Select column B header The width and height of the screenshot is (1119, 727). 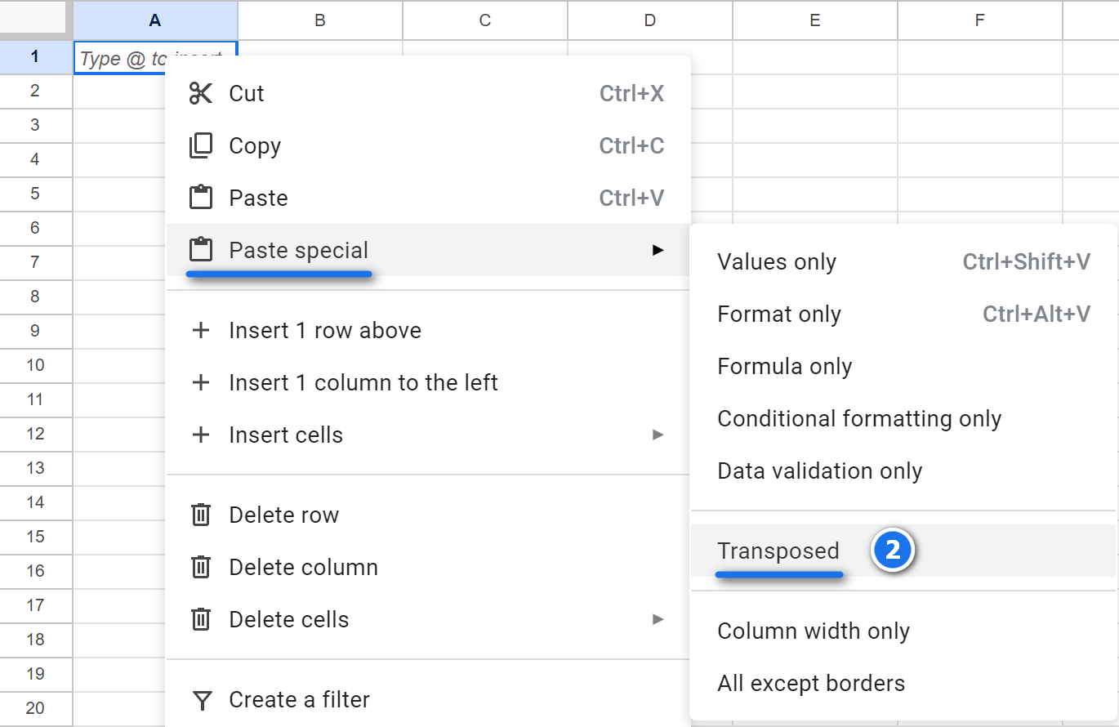tap(320, 20)
